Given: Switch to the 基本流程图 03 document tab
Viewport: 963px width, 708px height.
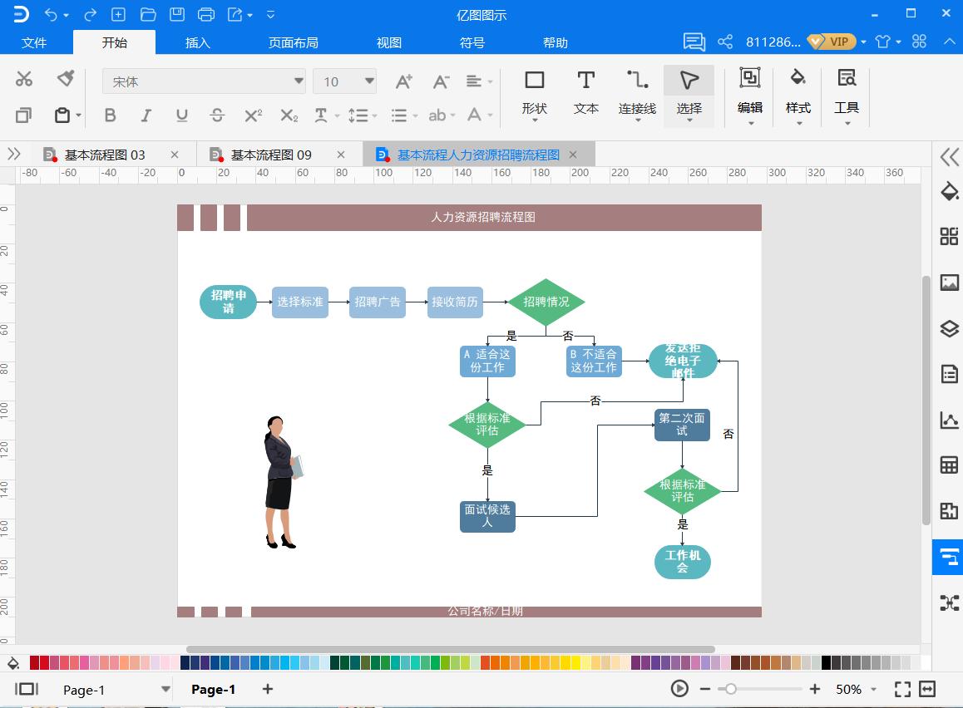Looking at the screenshot, I should tap(104, 155).
